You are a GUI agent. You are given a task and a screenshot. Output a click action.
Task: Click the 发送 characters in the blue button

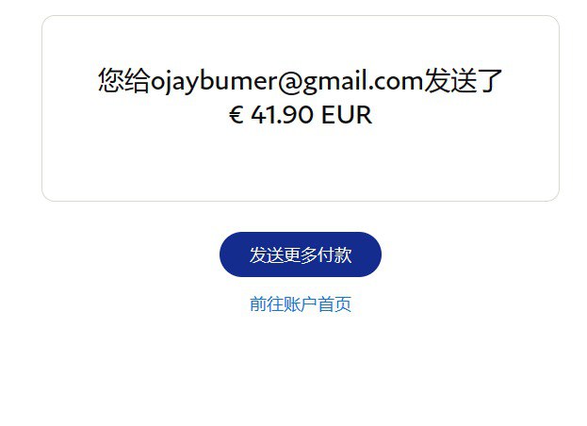(x=266, y=254)
